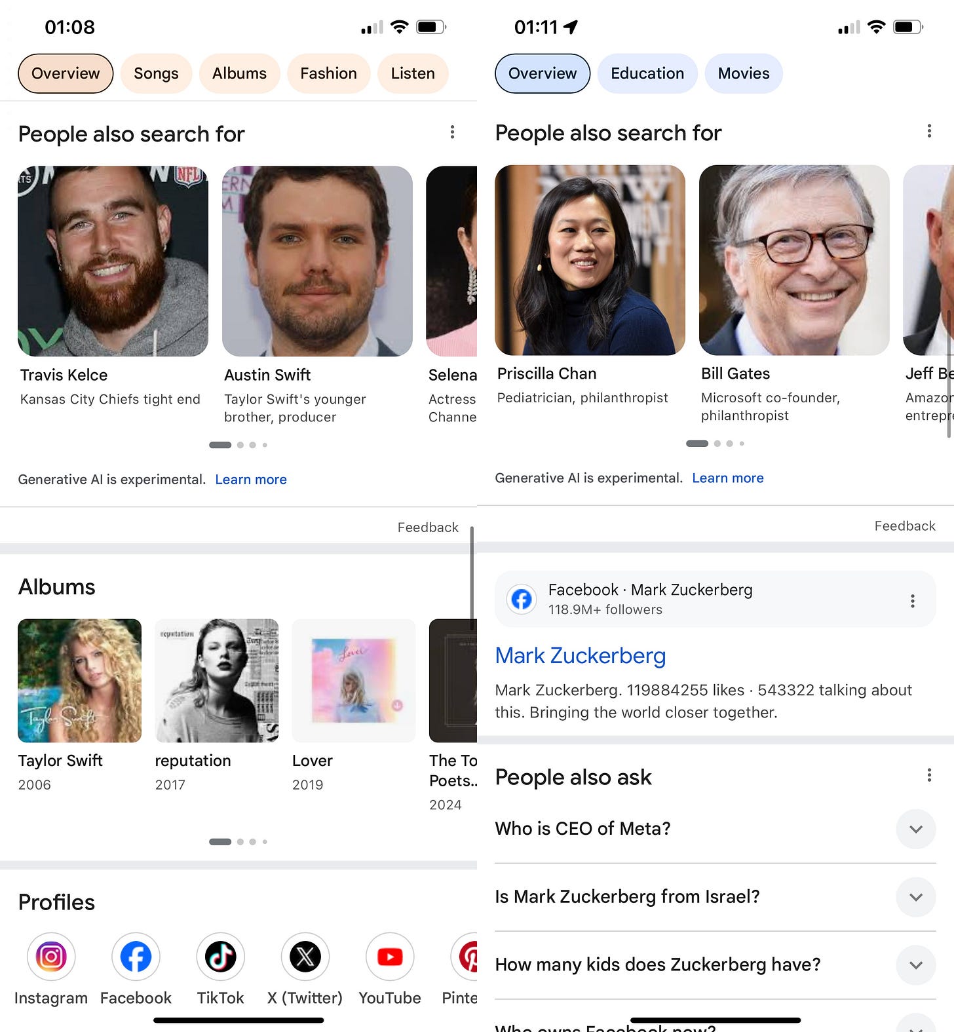Open the reputation album cover
This screenshot has height=1032, width=954.
point(217,681)
